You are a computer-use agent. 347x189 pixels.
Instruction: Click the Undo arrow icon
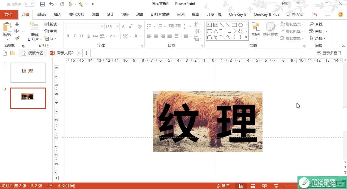tap(51, 4)
